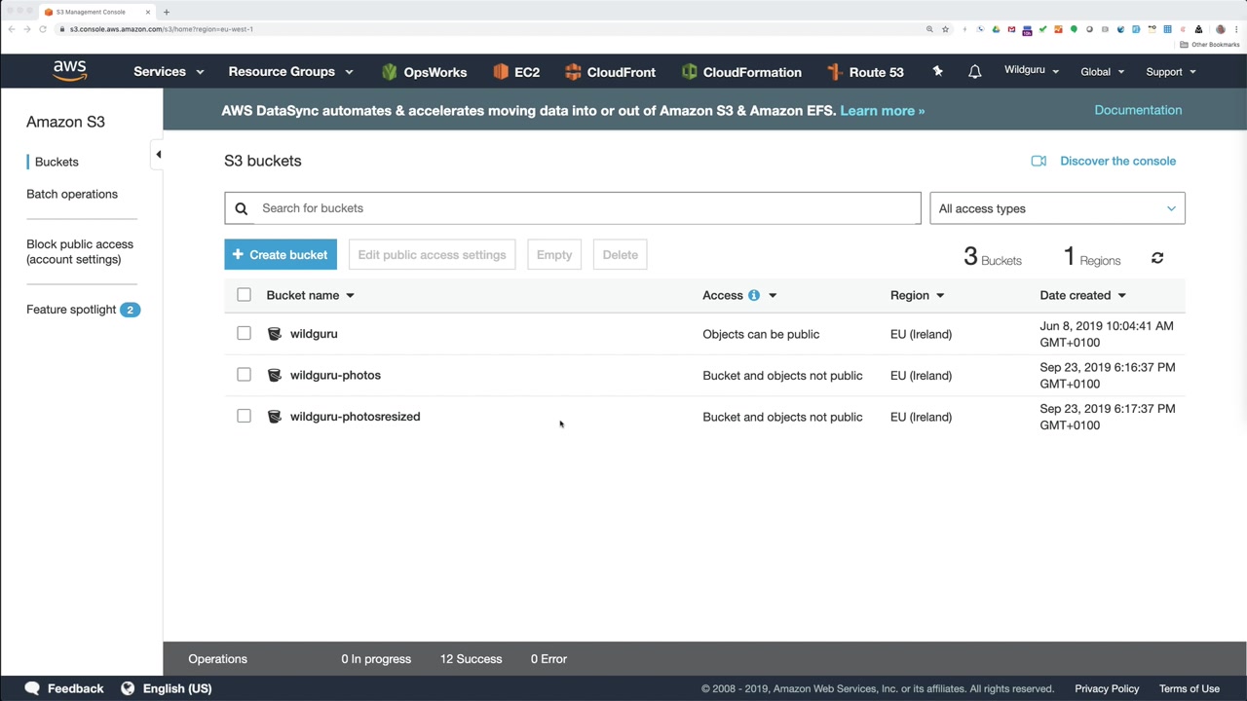Image resolution: width=1247 pixels, height=701 pixels.
Task: Tick the checkbox for wildguru bucket
Action: pos(244,333)
